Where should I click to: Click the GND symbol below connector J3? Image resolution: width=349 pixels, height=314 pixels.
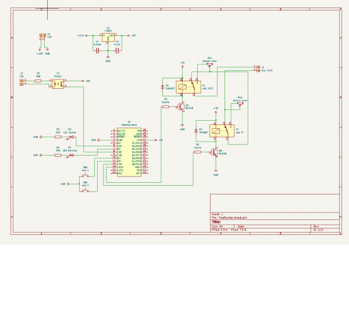(x=47, y=49)
